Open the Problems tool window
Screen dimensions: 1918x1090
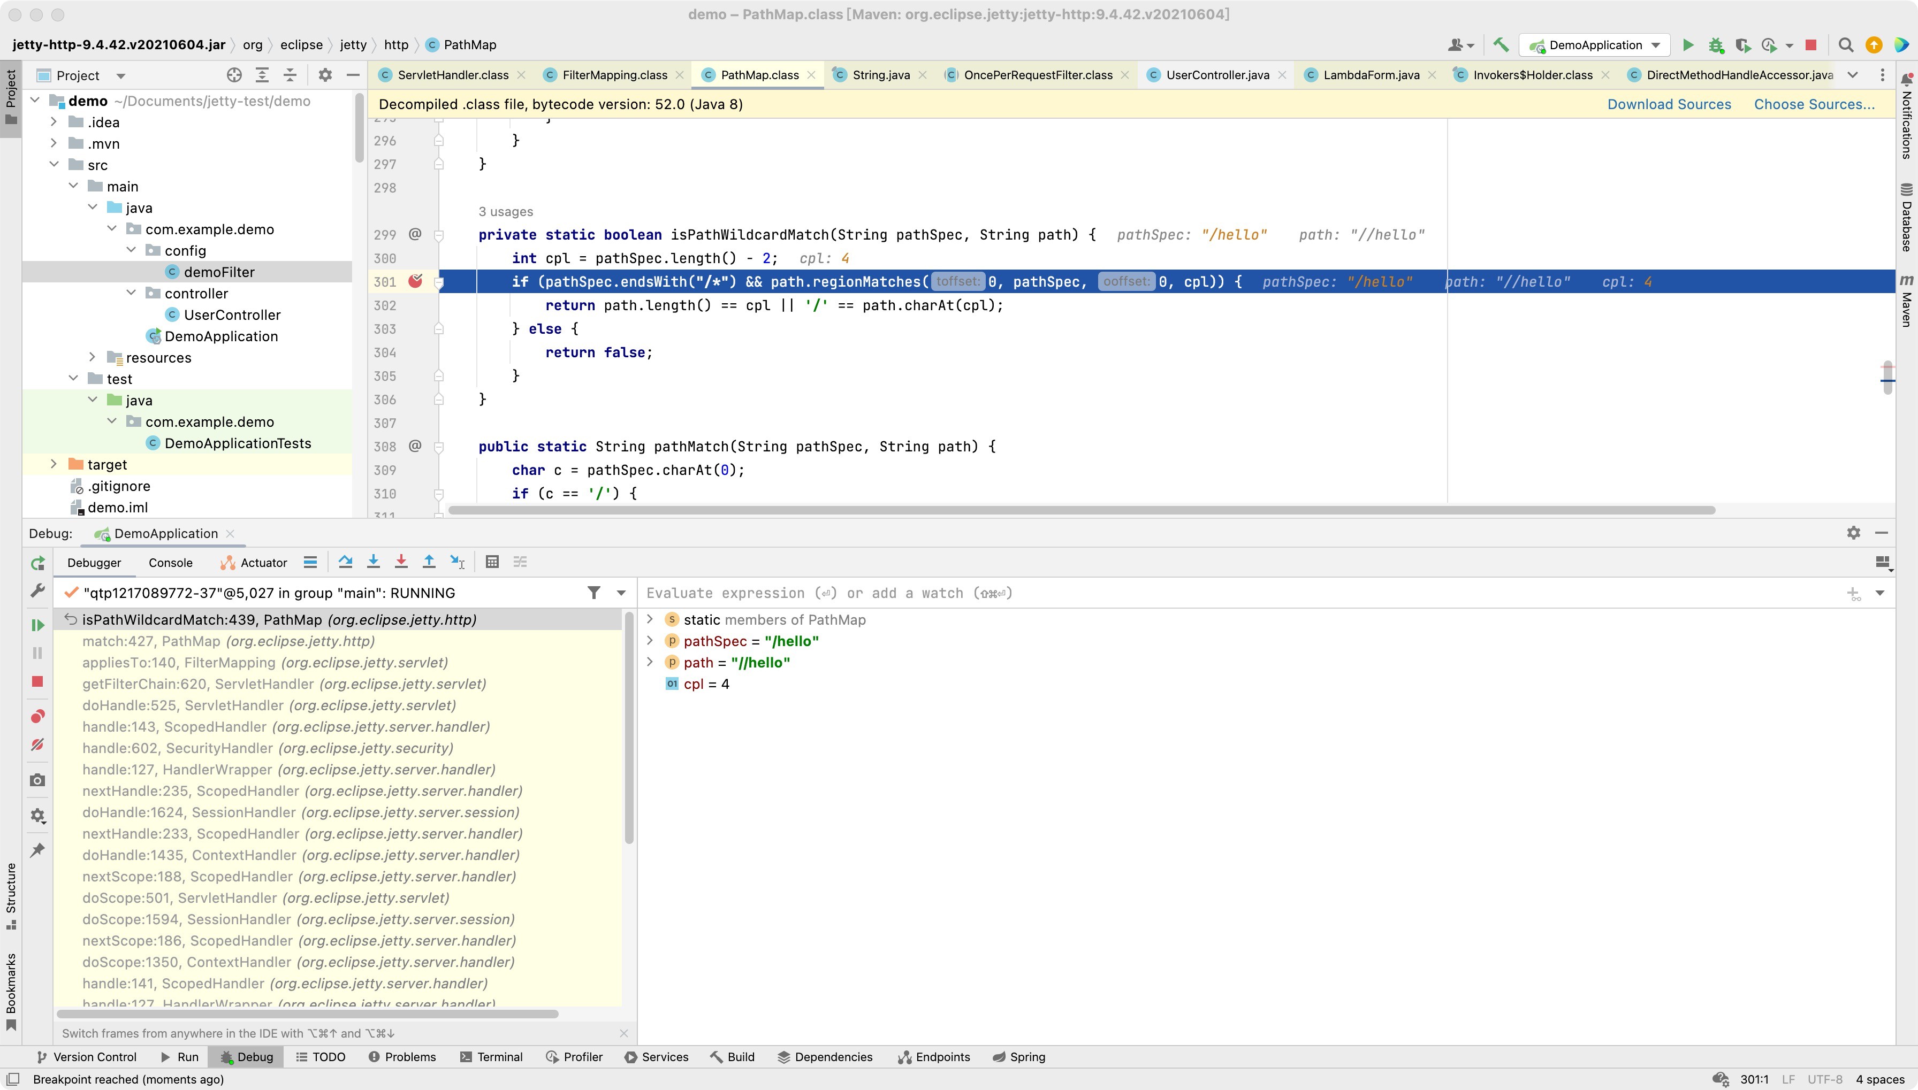click(402, 1057)
